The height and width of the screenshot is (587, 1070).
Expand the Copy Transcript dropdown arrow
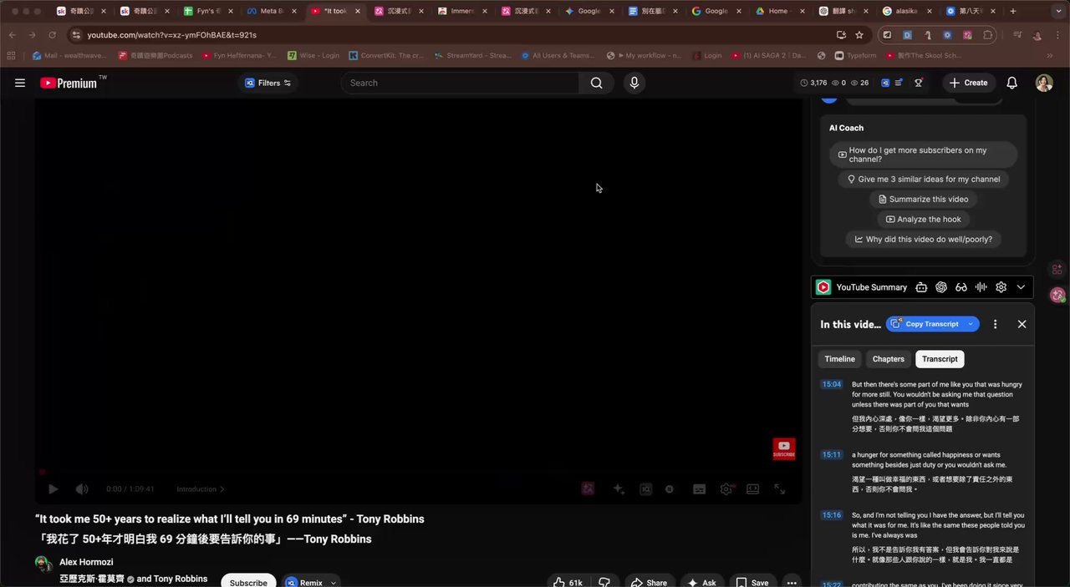coord(971,324)
